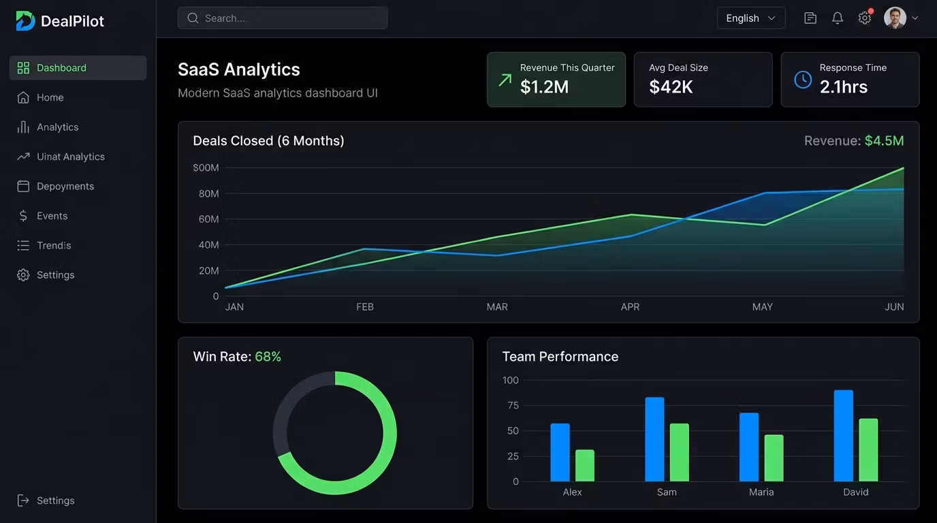The width and height of the screenshot is (937, 523).
Task: Click the Events dollar sign icon
Action: click(23, 216)
